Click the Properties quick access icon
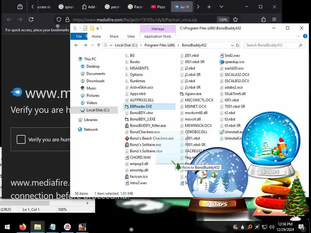Image resolution: width=311 pixels, height=233 pixels. pyautogui.click(x=85, y=28)
